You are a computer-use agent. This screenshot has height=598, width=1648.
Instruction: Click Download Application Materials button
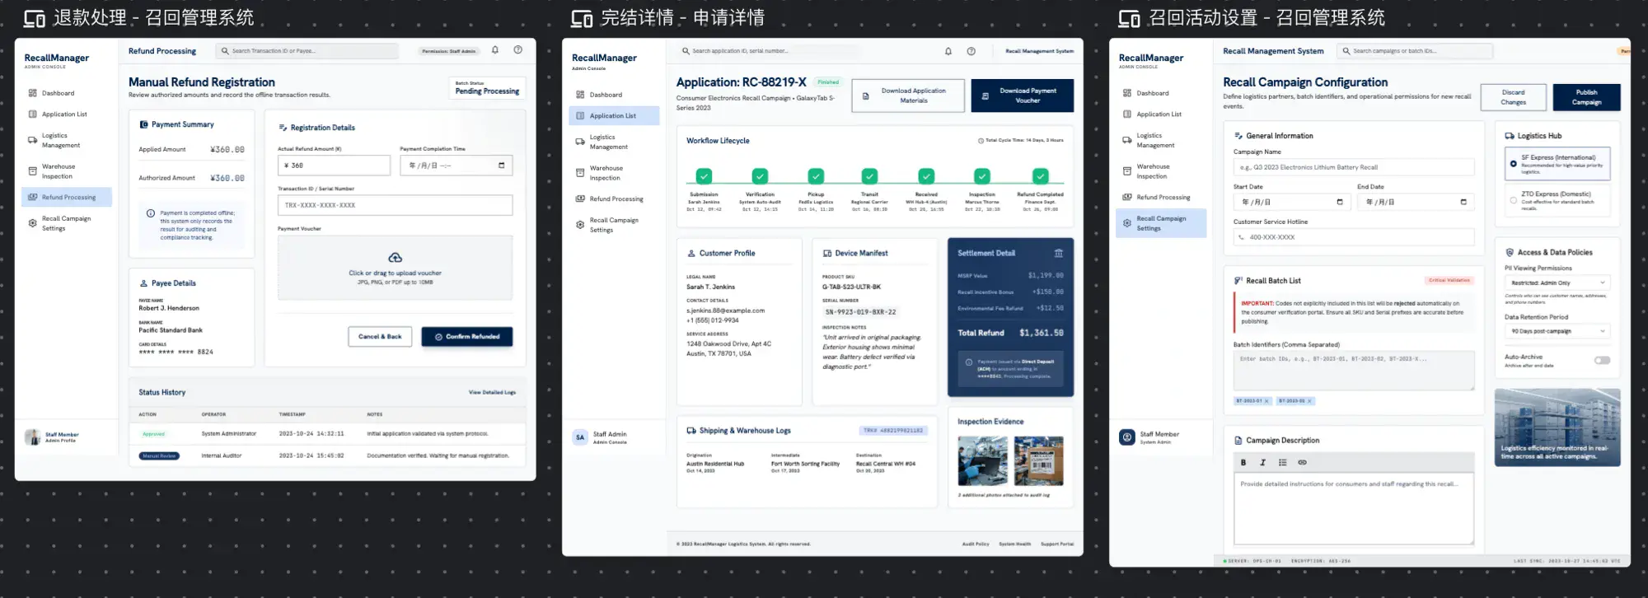pyautogui.click(x=908, y=96)
